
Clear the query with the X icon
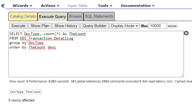point(186,33)
